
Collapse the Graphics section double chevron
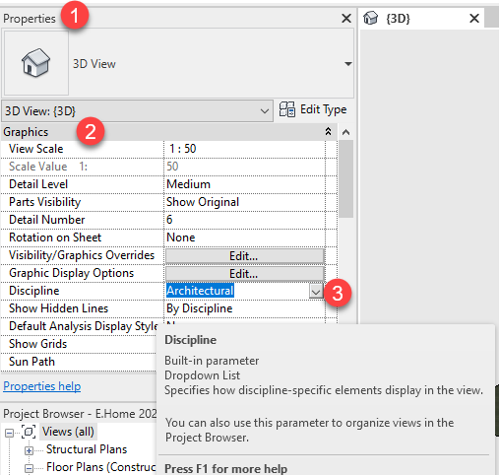pyautogui.click(x=328, y=132)
